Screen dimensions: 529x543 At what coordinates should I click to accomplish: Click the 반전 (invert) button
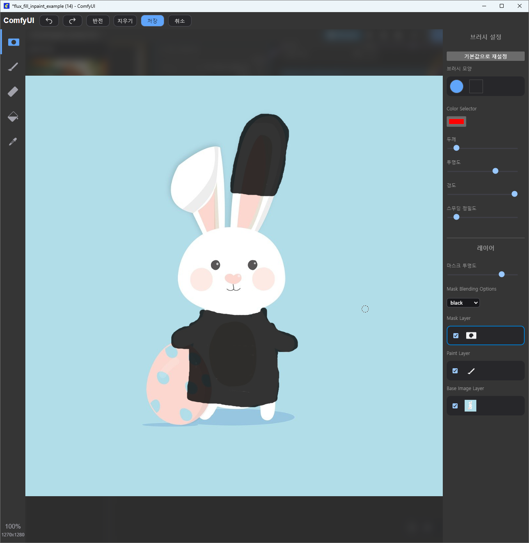click(x=98, y=21)
